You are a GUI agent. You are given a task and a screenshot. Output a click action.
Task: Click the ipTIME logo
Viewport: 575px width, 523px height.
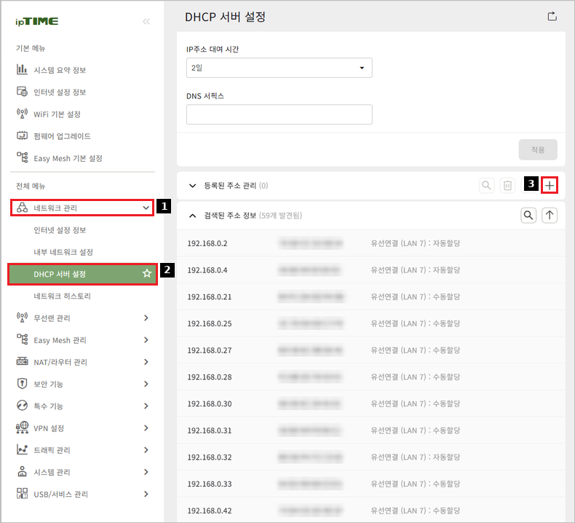pos(36,21)
